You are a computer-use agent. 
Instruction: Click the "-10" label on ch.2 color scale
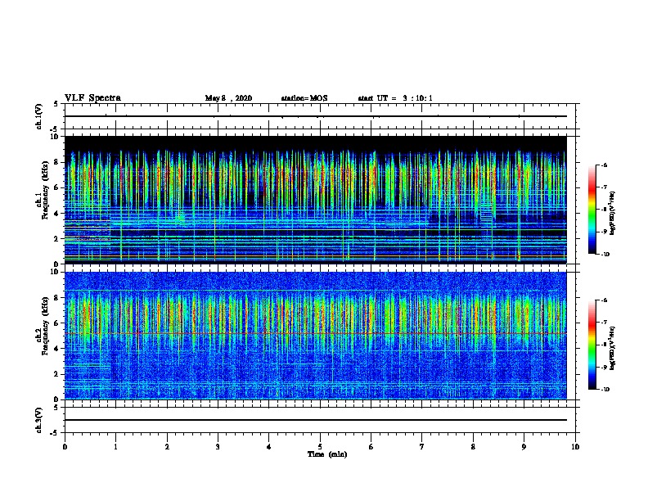click(605, 389)
